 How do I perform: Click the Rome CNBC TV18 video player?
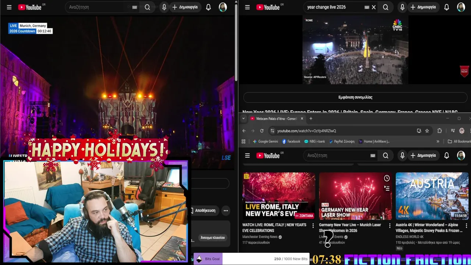point(355,50)
